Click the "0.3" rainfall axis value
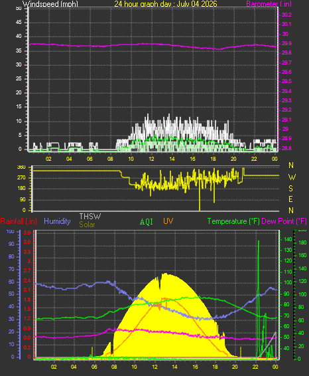 (27, 347)
